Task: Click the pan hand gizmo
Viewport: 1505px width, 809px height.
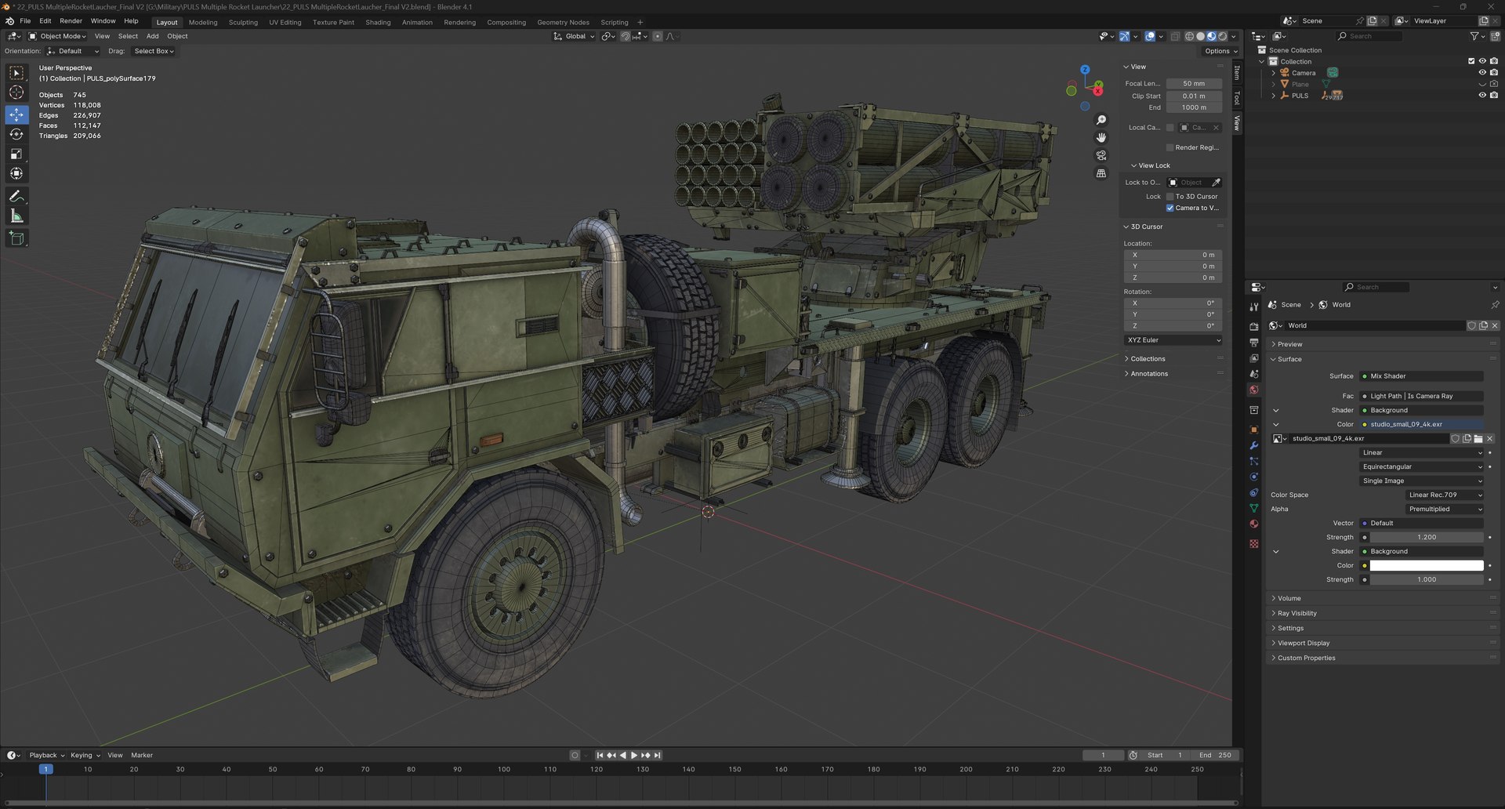Action: [x=1101, y=137]
